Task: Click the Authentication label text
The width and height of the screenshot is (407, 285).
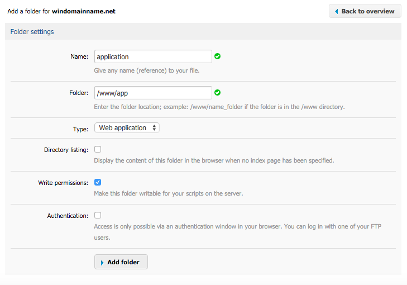Action: pyautogui.click(x=68, y=216)
